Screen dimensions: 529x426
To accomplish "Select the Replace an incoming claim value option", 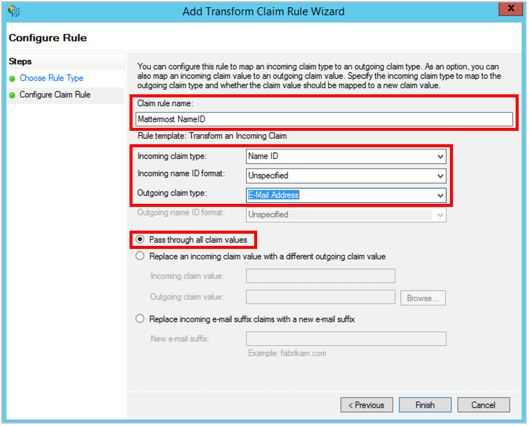I will point(140,256).
